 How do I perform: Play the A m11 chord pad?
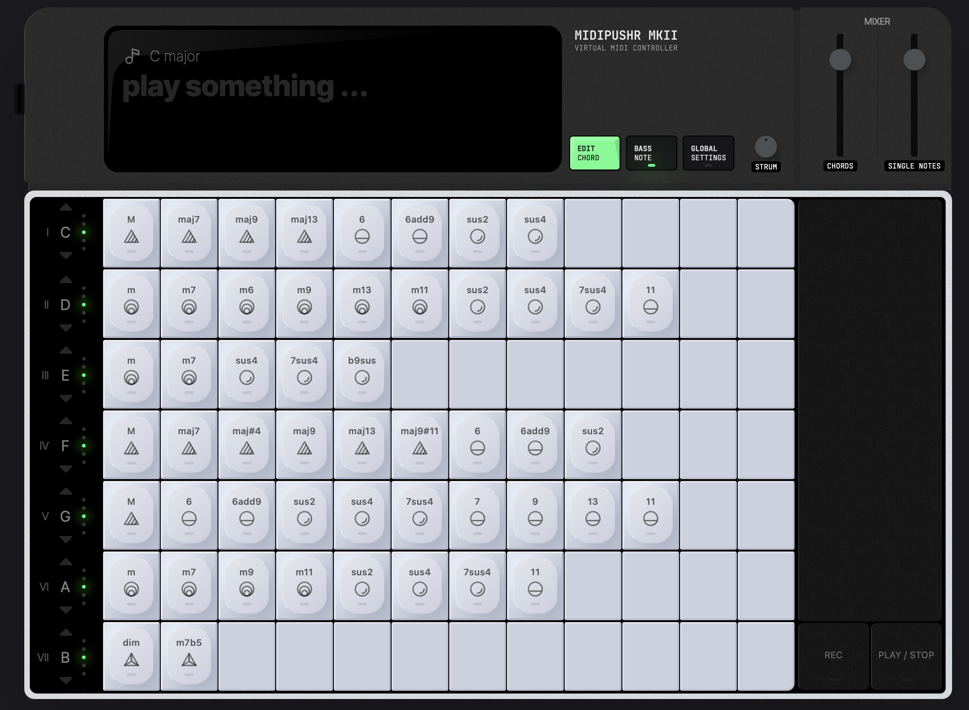click(x=305, y=586)
